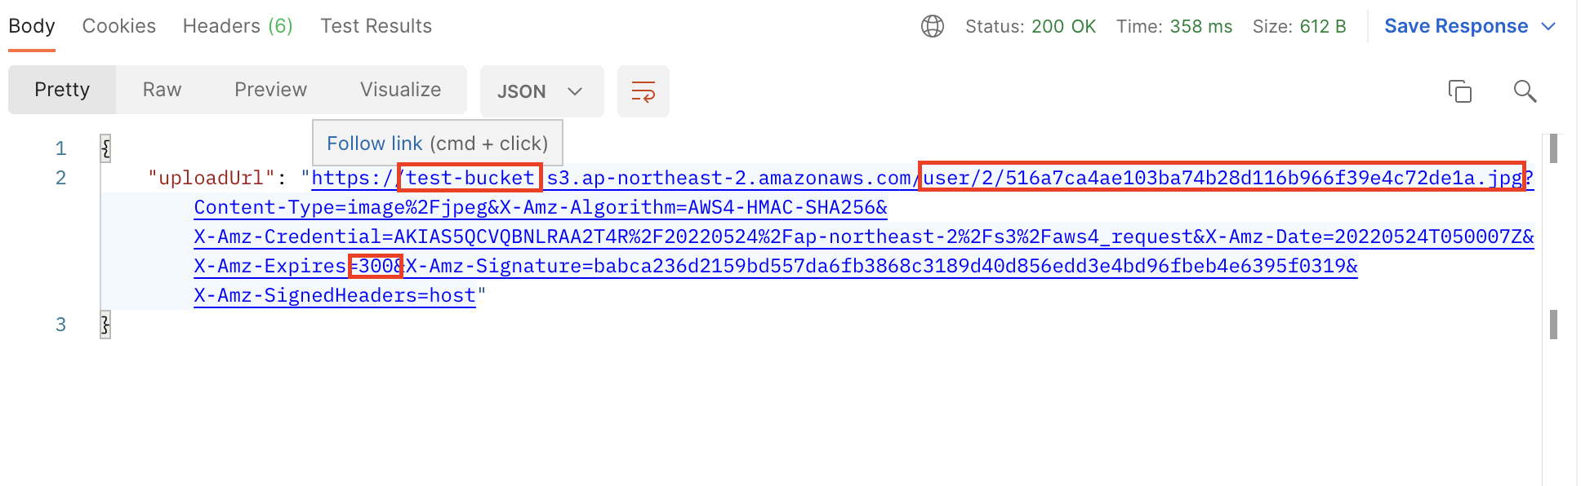
Task: Switch to the Raw view mode
Action: (162, 90)
